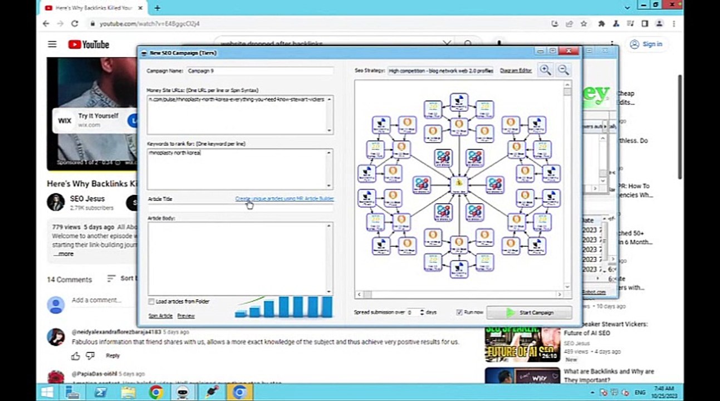Image resolution: width=720 pixels, height=401 pixels.
Task: Click the YouTube page scrollbar
Action: [x=680, y=127]
